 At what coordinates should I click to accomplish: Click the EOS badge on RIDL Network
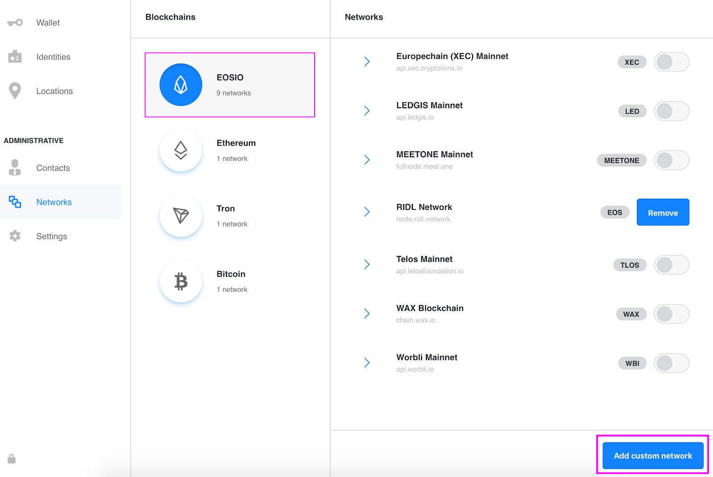tap(615, 212)
